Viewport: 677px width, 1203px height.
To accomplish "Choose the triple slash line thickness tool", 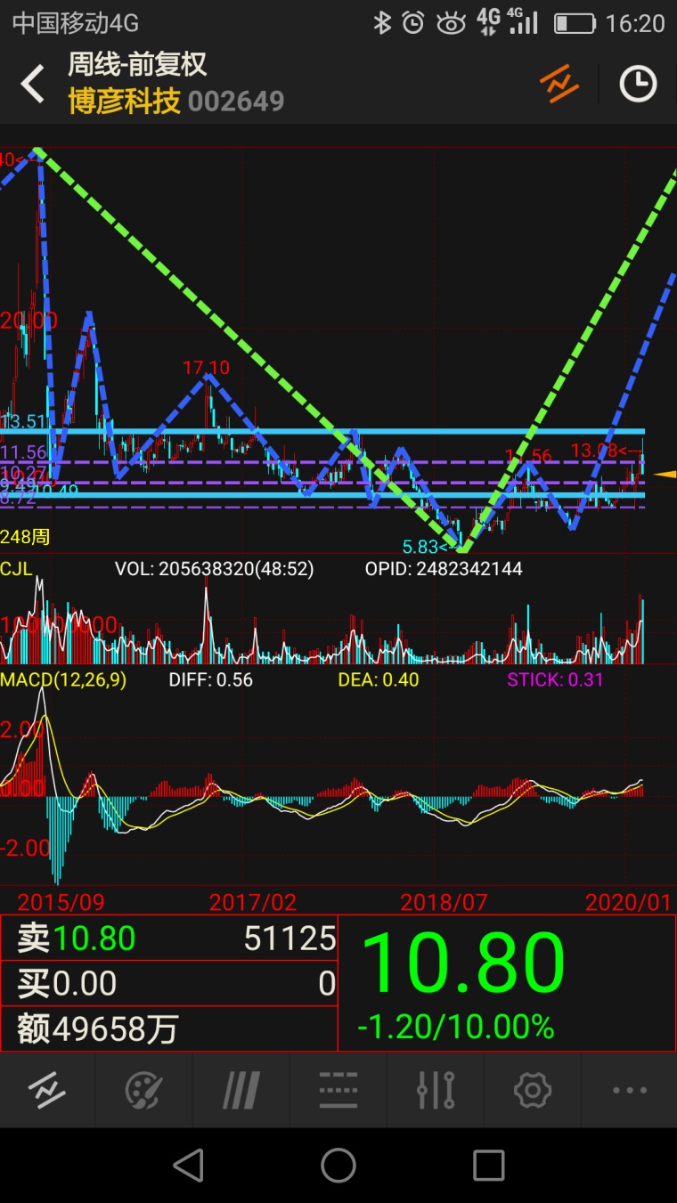I will [x=241, y=1090].
